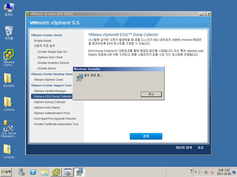Open clock showing 오후 3:02
The image size is (237, 177).
[224, 172]
